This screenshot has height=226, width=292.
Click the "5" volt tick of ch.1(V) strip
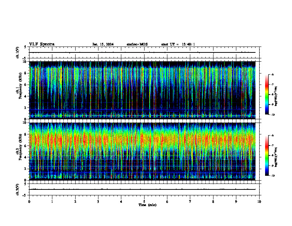tap(25, 47)
